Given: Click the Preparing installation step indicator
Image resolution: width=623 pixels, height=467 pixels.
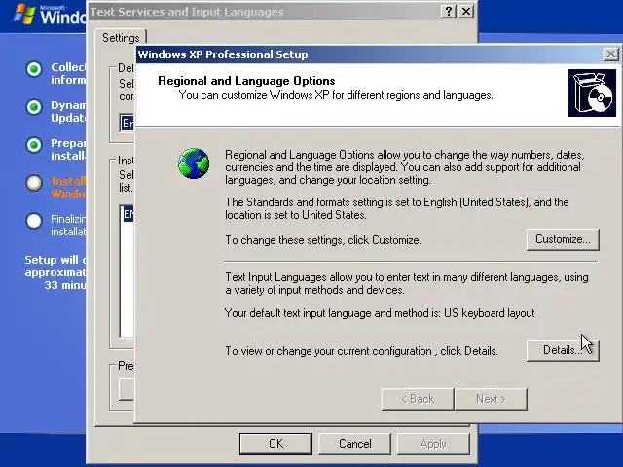Looking at the screenshot, I should tap(34, 145).
